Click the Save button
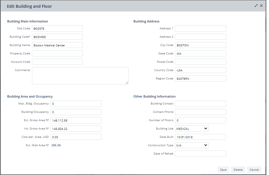269x175 pixels. coord(223,170)
